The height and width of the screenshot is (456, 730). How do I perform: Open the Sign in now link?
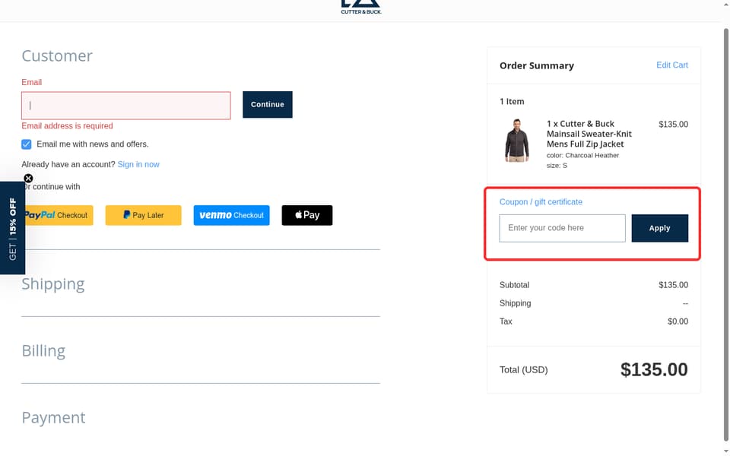pos(138,164)
